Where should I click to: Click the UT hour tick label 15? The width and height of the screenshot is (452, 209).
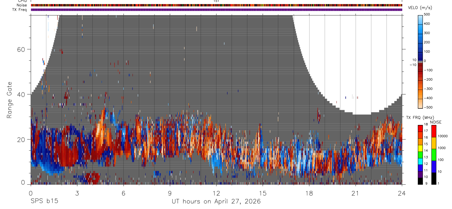coord(263,193)
